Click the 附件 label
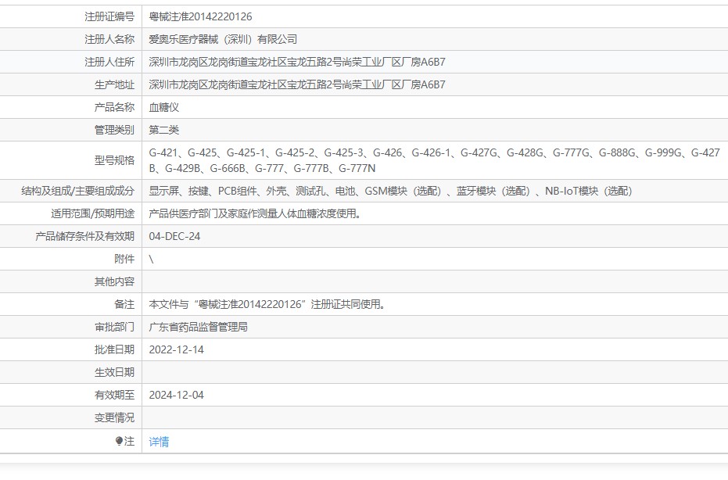The height and width of the screenshot is (480, 728). 124,259
